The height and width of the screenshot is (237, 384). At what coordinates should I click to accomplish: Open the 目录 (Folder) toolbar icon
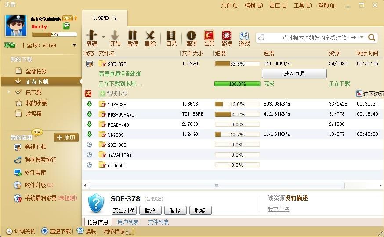tap(171, 38)
